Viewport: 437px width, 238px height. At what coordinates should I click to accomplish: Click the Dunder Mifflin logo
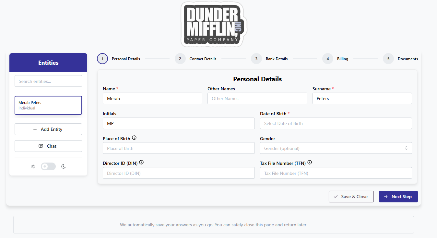pos(214,24)
